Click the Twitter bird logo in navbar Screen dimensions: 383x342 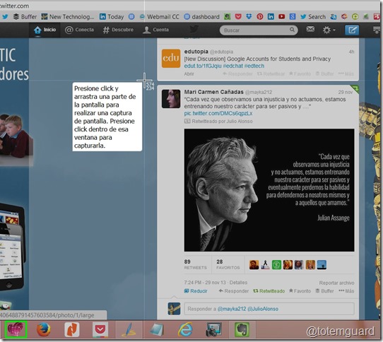(194, 29)
